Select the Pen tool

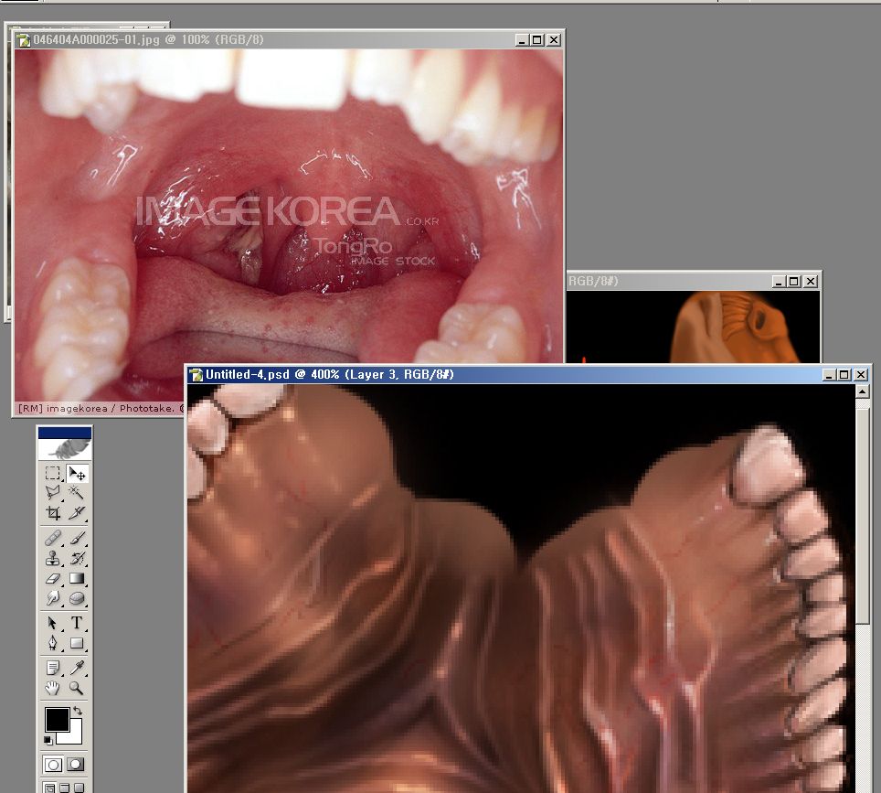click(53, 643)
